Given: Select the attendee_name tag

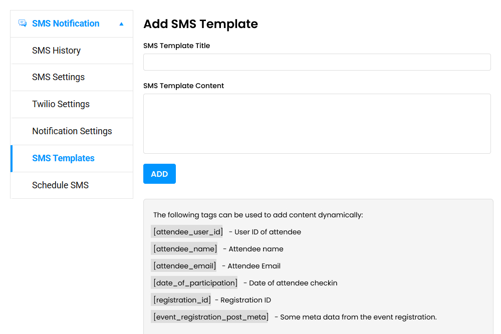Looking at the screenshot, I should 184,248.
